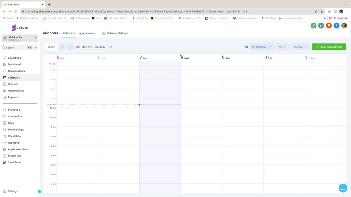Image resolution: width=351 pixels, height=197 pixels.
Task: Click the green phone call icon
Action: coord(313,25)
